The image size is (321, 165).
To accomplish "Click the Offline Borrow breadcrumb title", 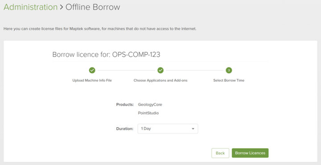I will tap(93, 7).
